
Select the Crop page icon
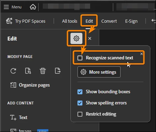pyautogui.click(x=28, y=71)
